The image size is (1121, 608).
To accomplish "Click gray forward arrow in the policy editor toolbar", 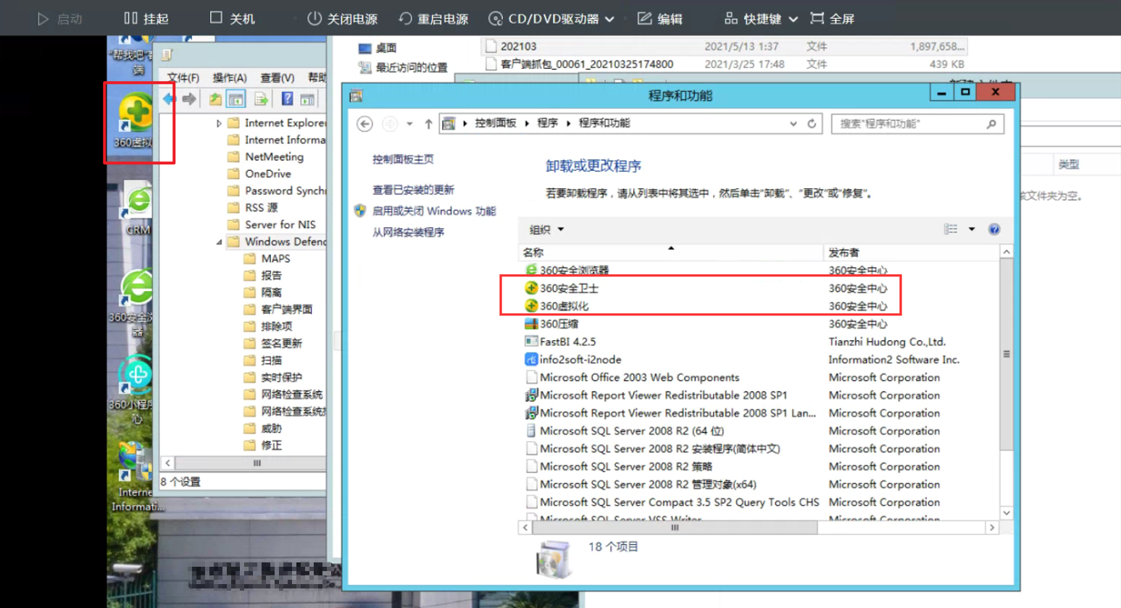I will [x=189, y=99].
